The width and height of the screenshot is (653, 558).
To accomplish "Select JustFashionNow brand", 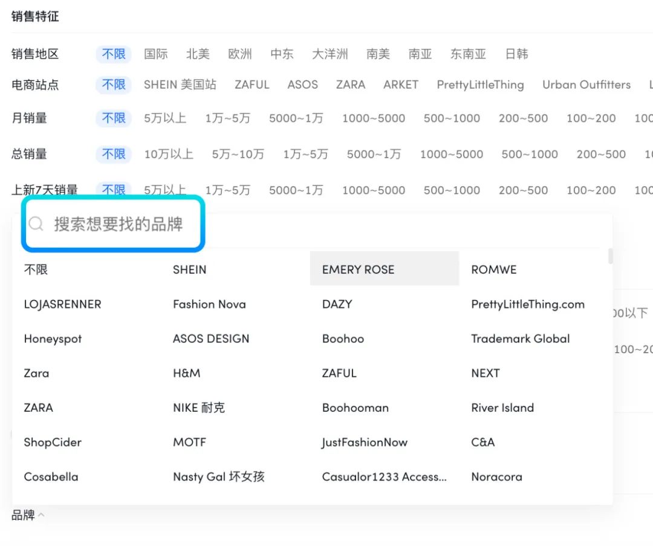I will coord(365,442).
